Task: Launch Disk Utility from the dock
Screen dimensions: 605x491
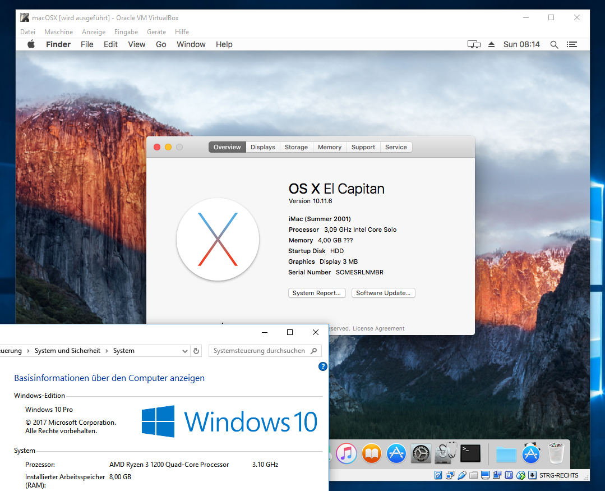Action: (446, 453)
